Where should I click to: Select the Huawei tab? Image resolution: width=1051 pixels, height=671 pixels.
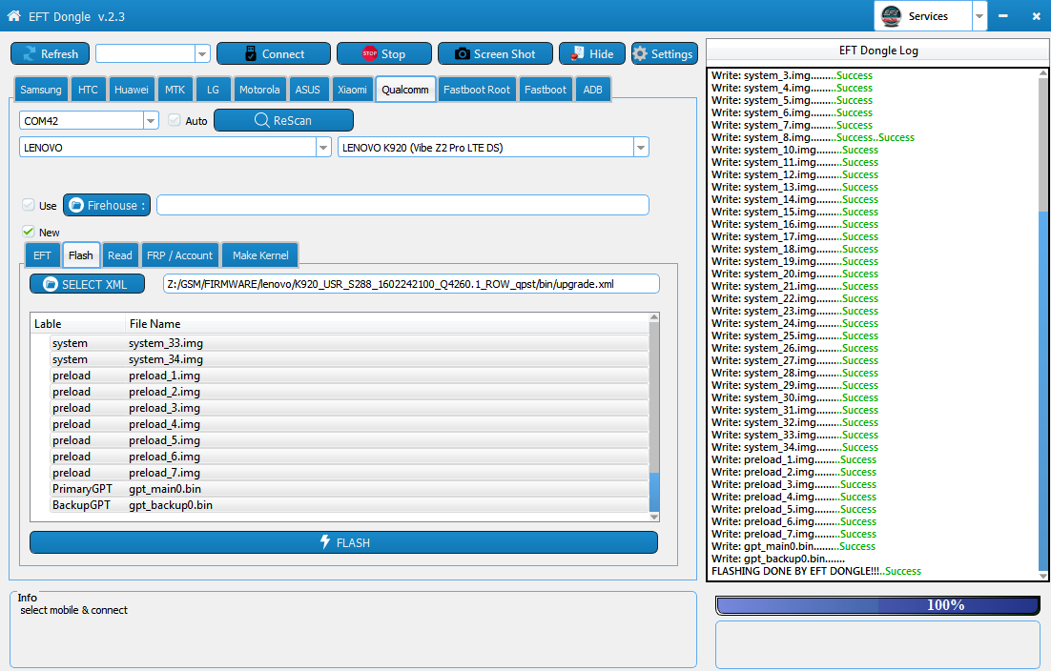point(132,89)
